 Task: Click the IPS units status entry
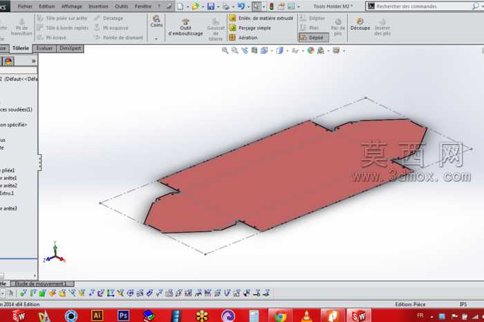coord(463,305)
